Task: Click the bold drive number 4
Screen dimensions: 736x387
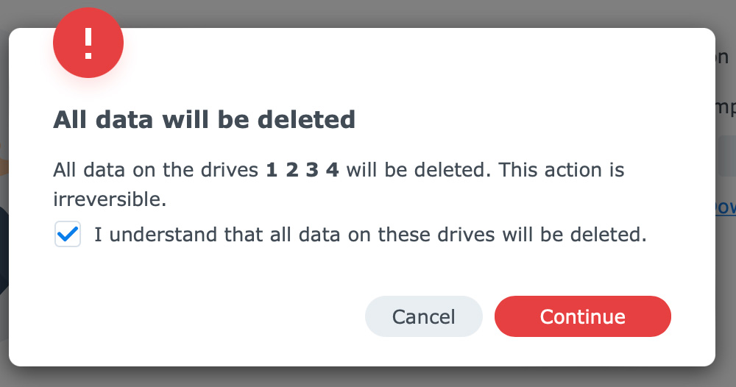Action: (332, 171)
